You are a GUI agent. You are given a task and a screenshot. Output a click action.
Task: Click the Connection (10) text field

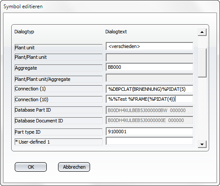click(149, 99)
